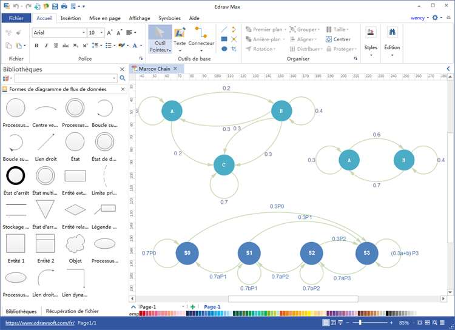Open the wency account dropdown
This screenshot has height=330, width=455.
click(419, 18)
